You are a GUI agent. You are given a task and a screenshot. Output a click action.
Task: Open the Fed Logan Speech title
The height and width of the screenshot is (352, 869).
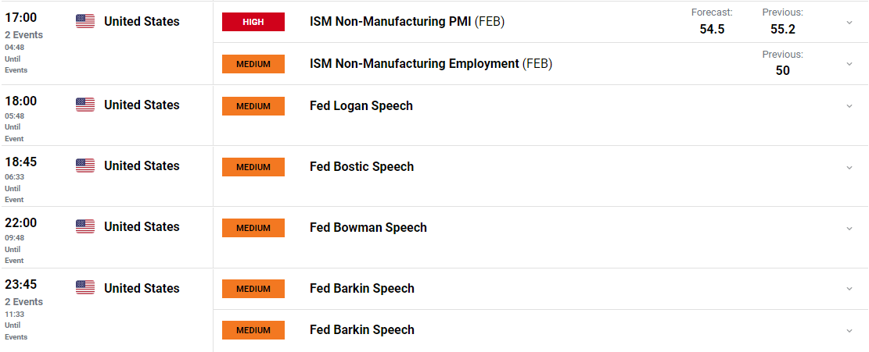point(361,106)
